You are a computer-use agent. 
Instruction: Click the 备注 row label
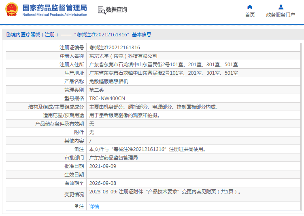tap(79, 149)
